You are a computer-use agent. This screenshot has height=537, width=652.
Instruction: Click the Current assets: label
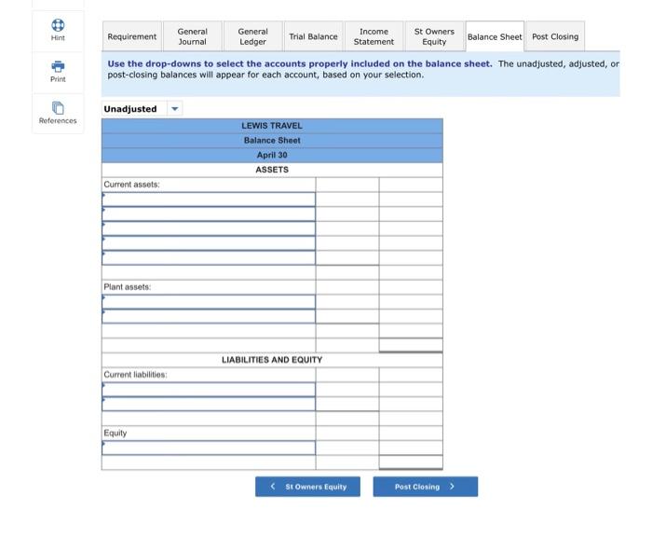131,185
